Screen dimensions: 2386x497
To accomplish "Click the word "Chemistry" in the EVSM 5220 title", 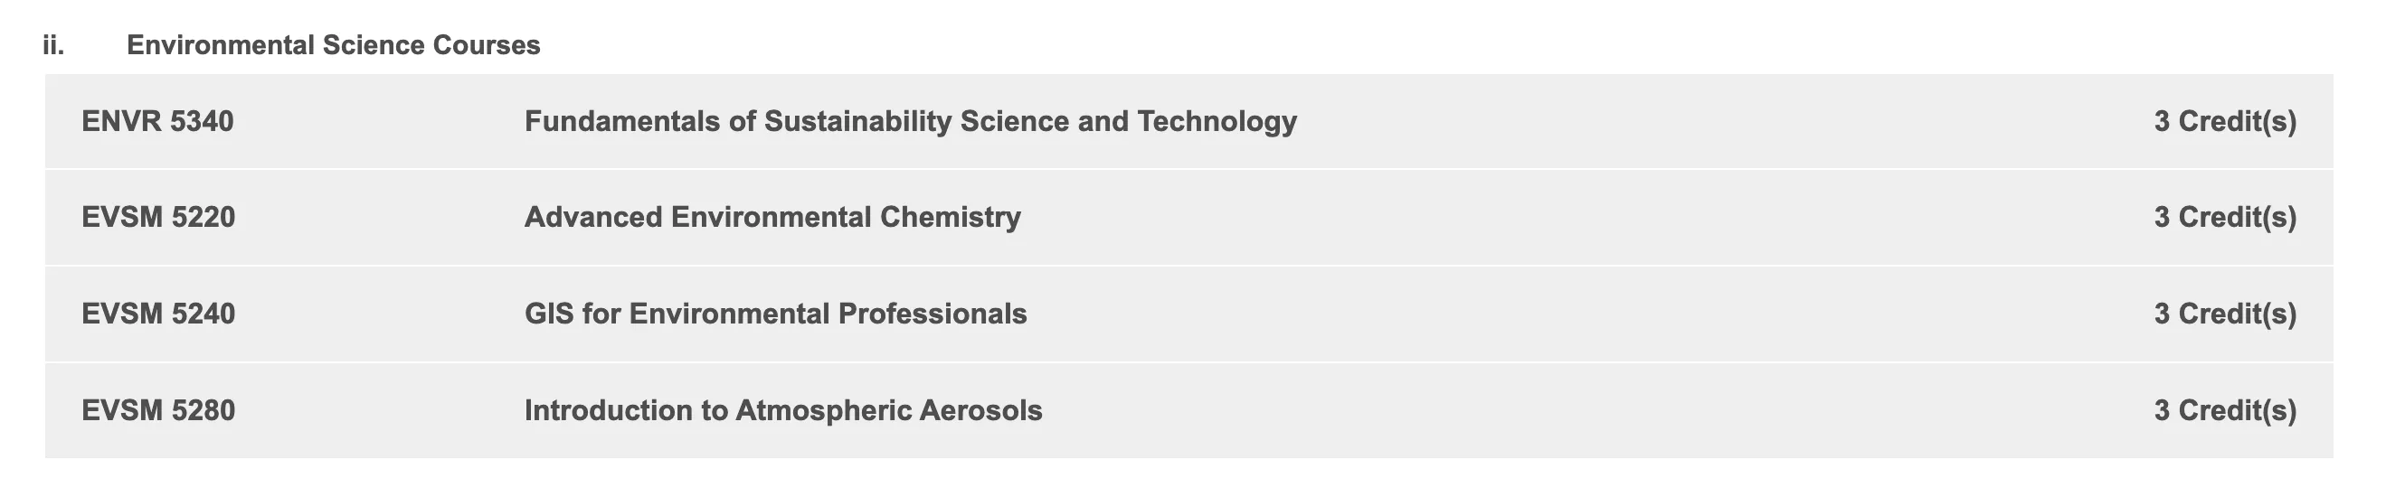I will [951, 218].
